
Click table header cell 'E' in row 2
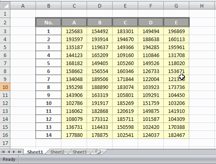176,22
